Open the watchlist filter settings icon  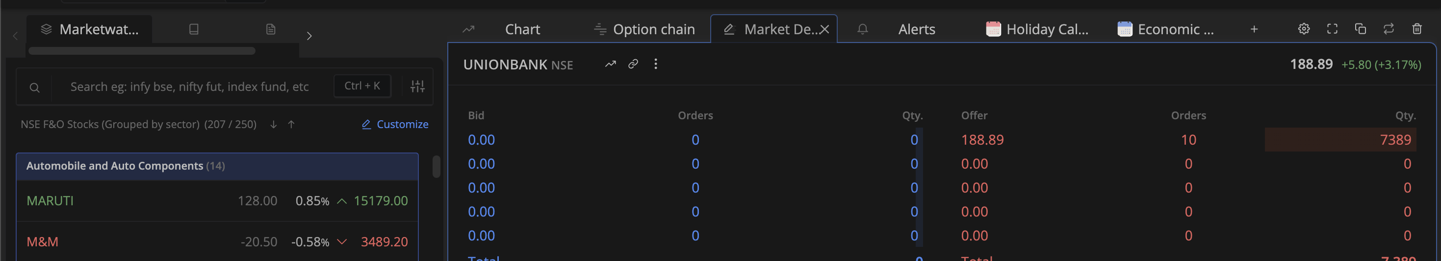417,87
